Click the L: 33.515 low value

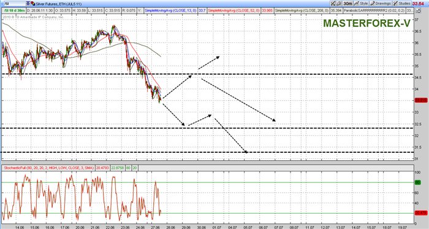tap(96, 10)
